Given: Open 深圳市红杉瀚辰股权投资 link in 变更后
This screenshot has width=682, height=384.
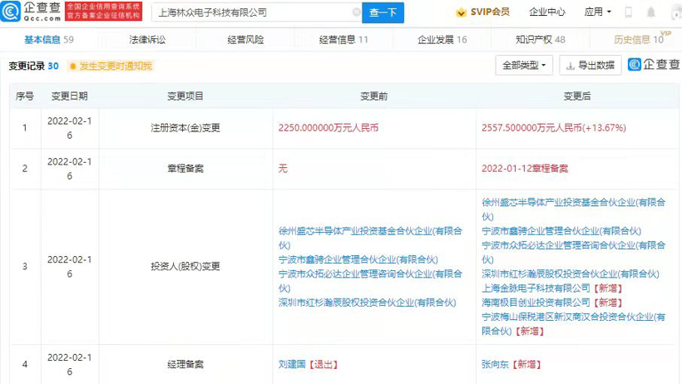Looking at the screenshot, I should click(x=571, y=274).
